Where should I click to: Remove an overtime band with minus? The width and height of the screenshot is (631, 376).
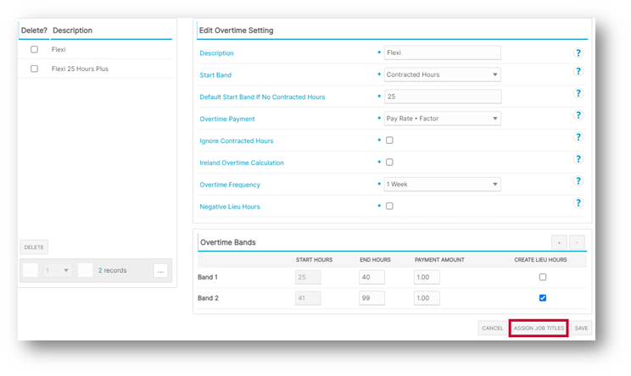(x=577, y=242)
